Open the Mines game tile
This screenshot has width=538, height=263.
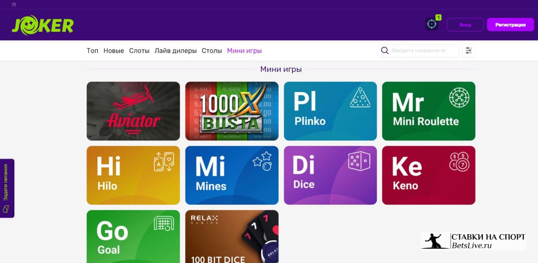pos(232,175)
